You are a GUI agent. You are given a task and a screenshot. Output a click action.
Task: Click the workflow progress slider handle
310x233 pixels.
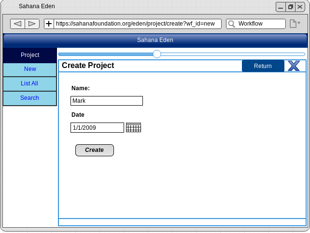pyautogui.click(x=157, y=54)
